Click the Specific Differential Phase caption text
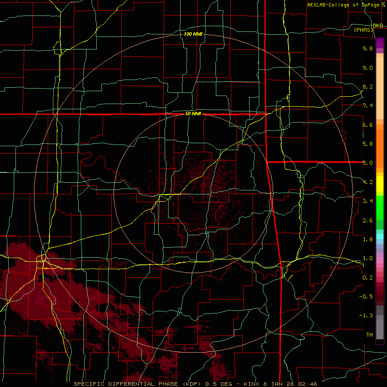Viewport: 387px width, 387px height. click(196, 384)
